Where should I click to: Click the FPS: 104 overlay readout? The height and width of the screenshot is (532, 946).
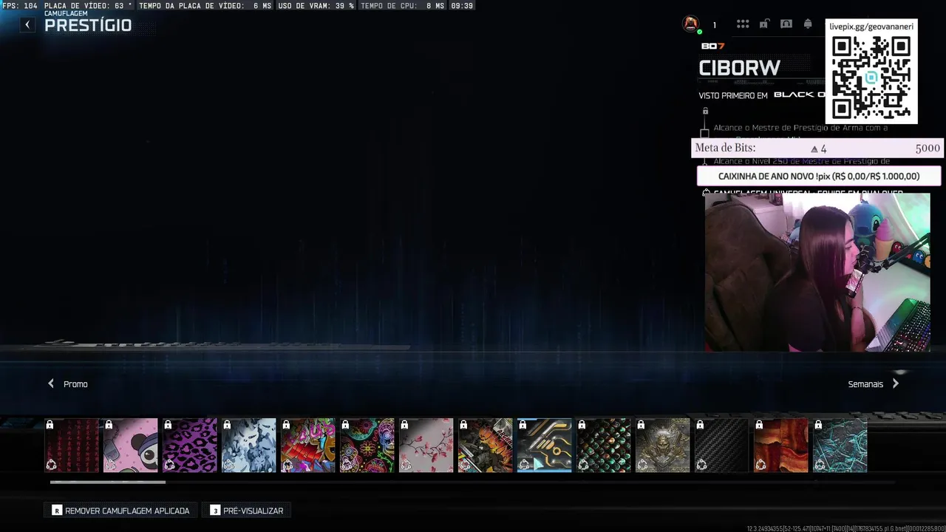click(x=20, y=5)
